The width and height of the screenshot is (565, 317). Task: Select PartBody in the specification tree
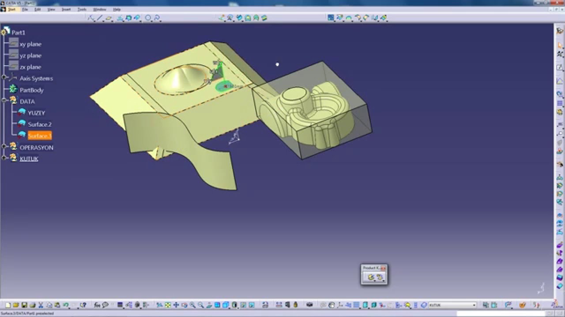point(32,90)
